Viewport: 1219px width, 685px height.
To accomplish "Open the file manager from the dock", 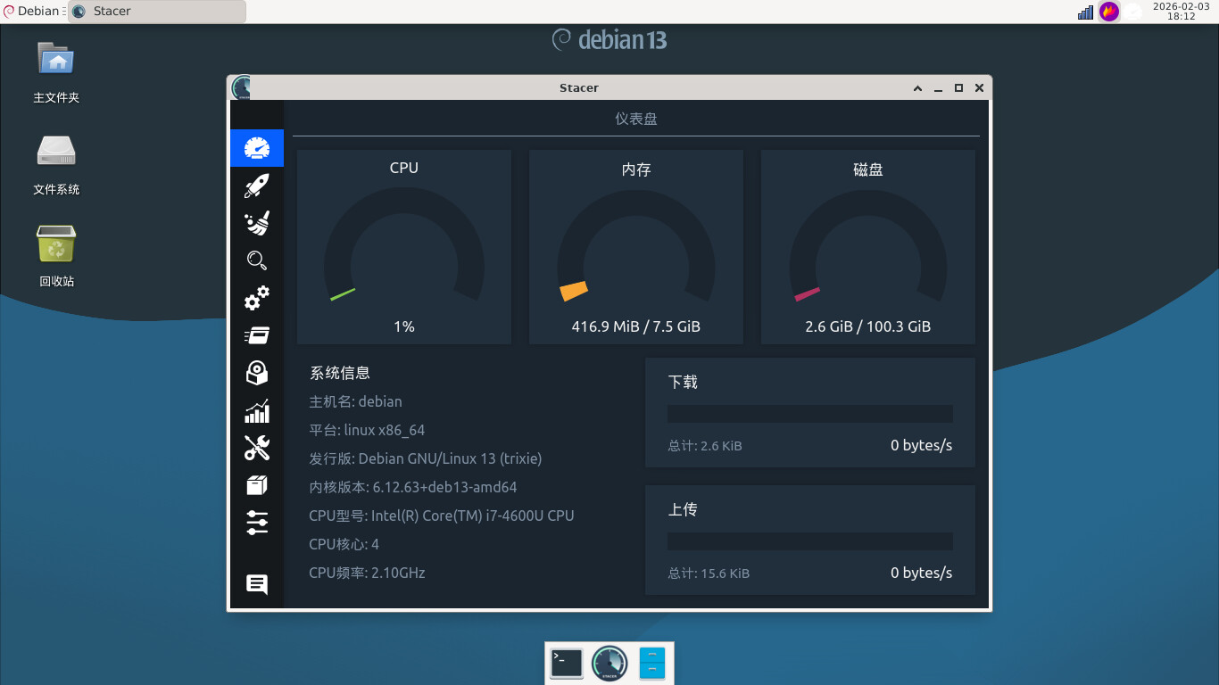I will 651,663.
